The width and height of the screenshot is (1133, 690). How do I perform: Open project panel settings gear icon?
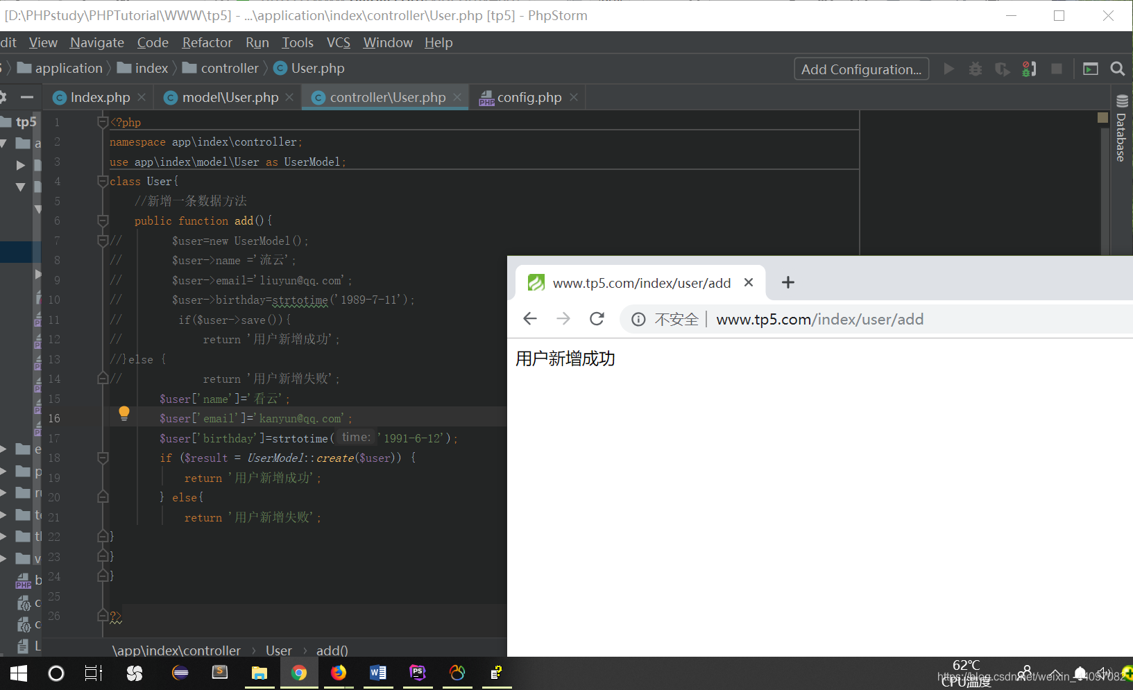click(x=3, y=97)
